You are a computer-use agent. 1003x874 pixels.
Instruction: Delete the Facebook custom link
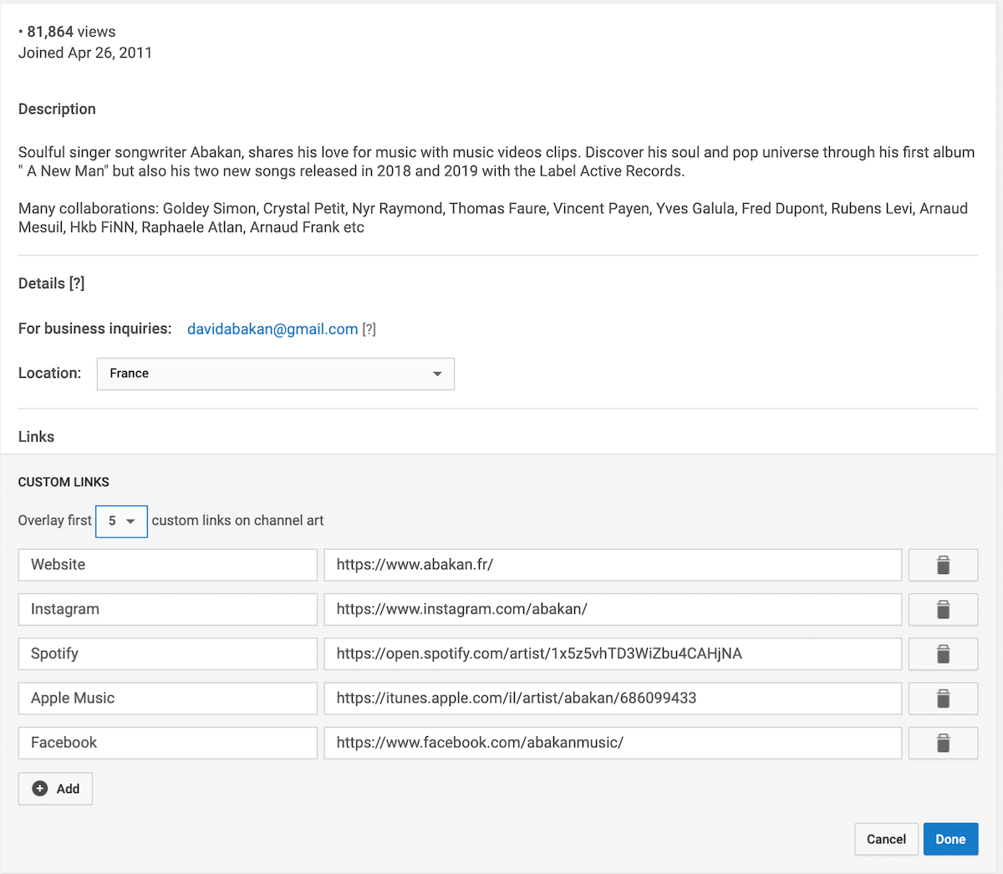(943, 743)
